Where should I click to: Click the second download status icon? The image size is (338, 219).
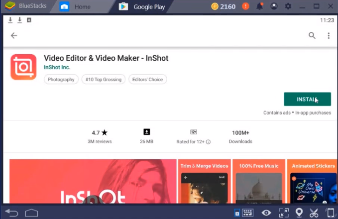(x=19, y=20)
